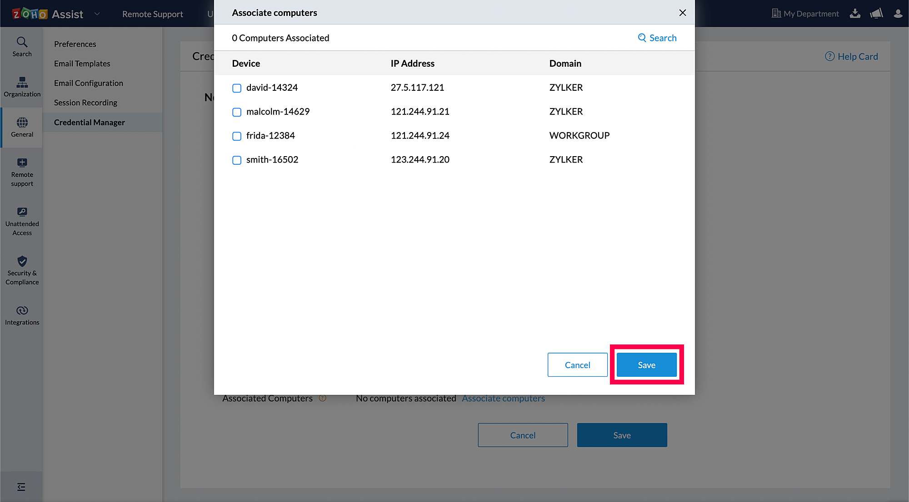Select Email Templates menu item
This screenshot has width=909, height=502.
tap(82, 64)
